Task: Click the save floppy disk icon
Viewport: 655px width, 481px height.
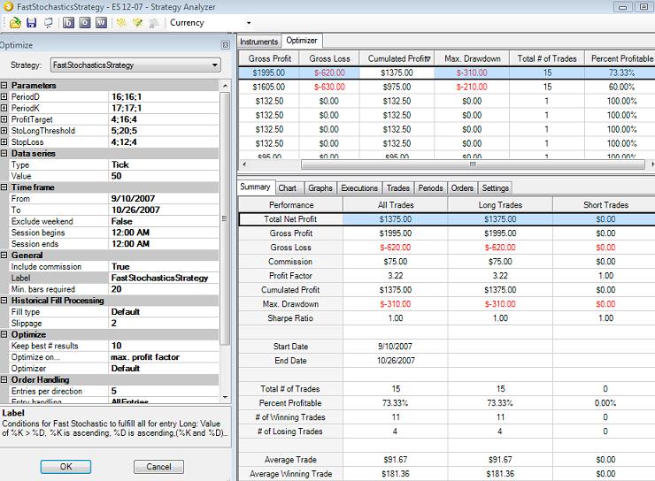Action: click(x=31, y=22)
